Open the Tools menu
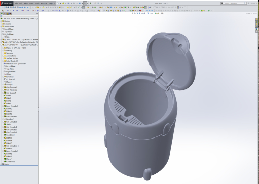259x184 pixels. point(37,3)
